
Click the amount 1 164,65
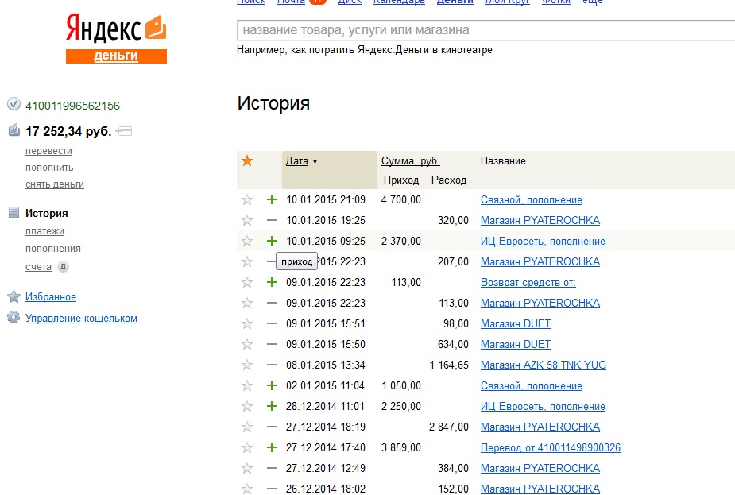449,365
